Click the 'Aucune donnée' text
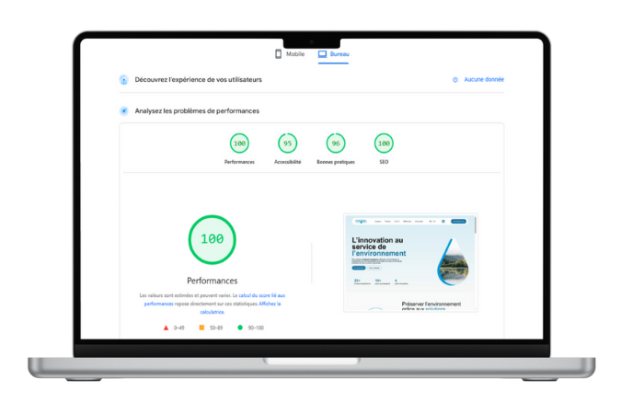621x402 pixels. (x=484, y=80)
